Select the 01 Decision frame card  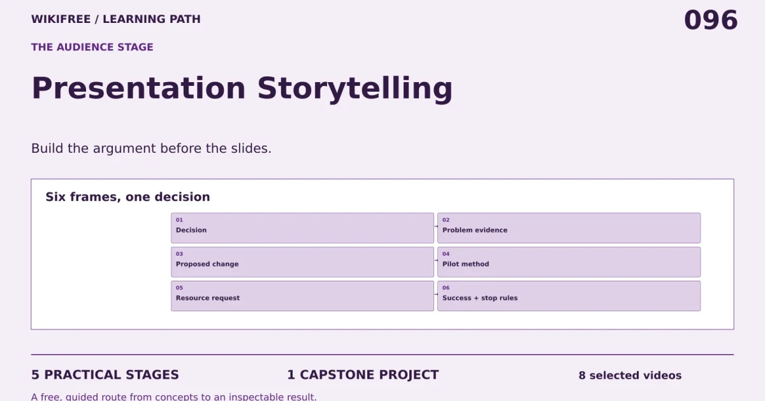coord(302,228)
